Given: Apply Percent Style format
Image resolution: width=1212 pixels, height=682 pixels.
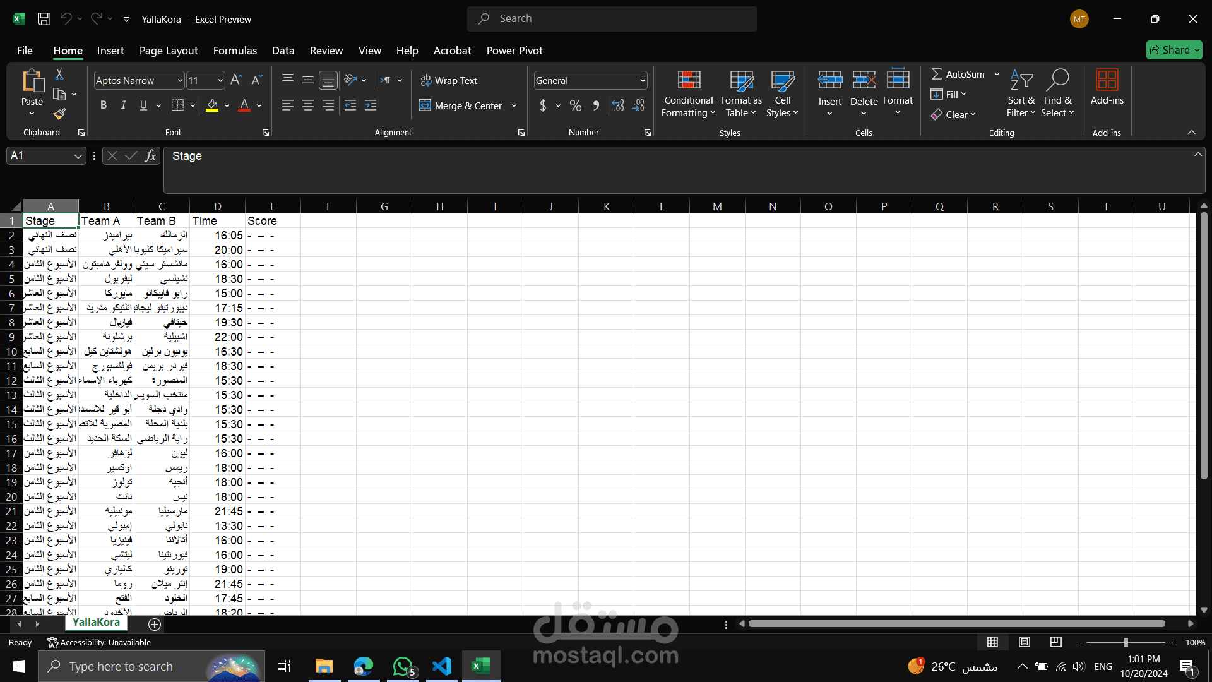Looking at the screenshot, I should pos(576,105).
